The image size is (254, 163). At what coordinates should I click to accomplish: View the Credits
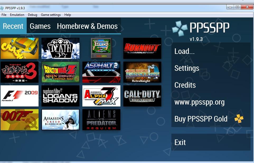(x=211, y=85)
